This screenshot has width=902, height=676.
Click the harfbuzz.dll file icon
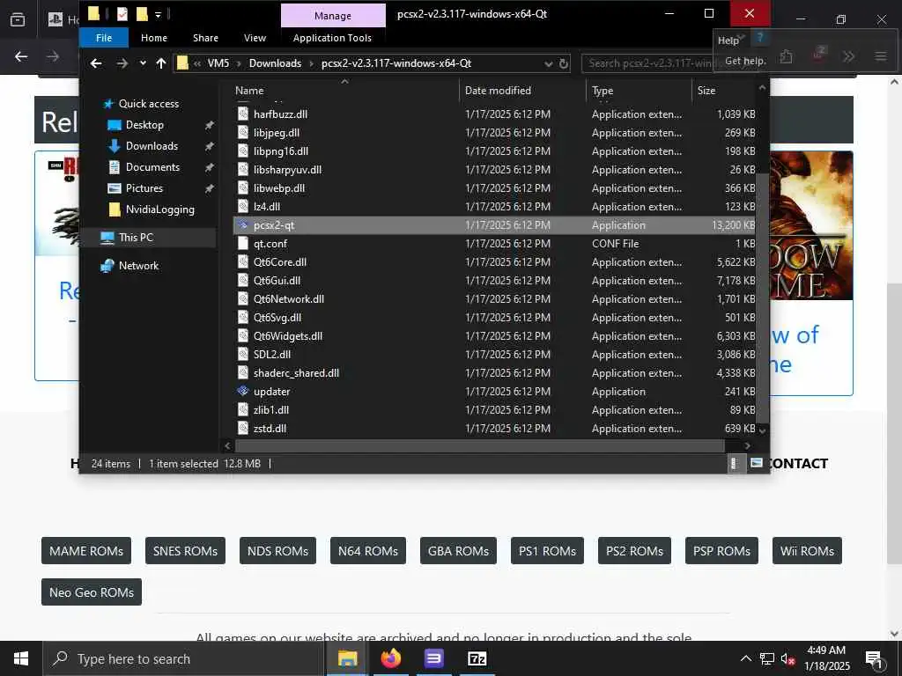pyautogui.click(x=243, y=114)
